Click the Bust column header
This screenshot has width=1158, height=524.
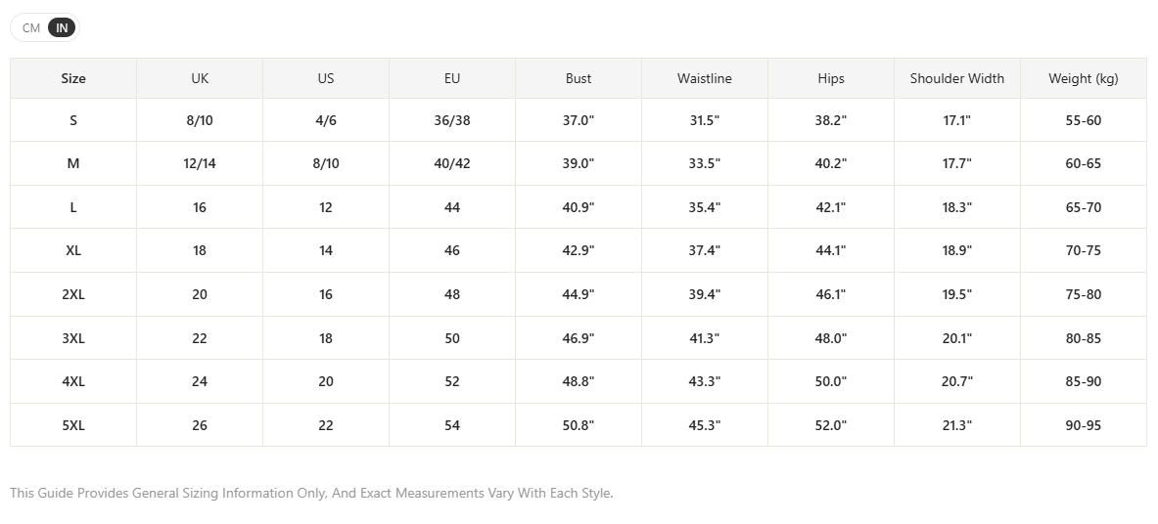(x=579, y=78)
